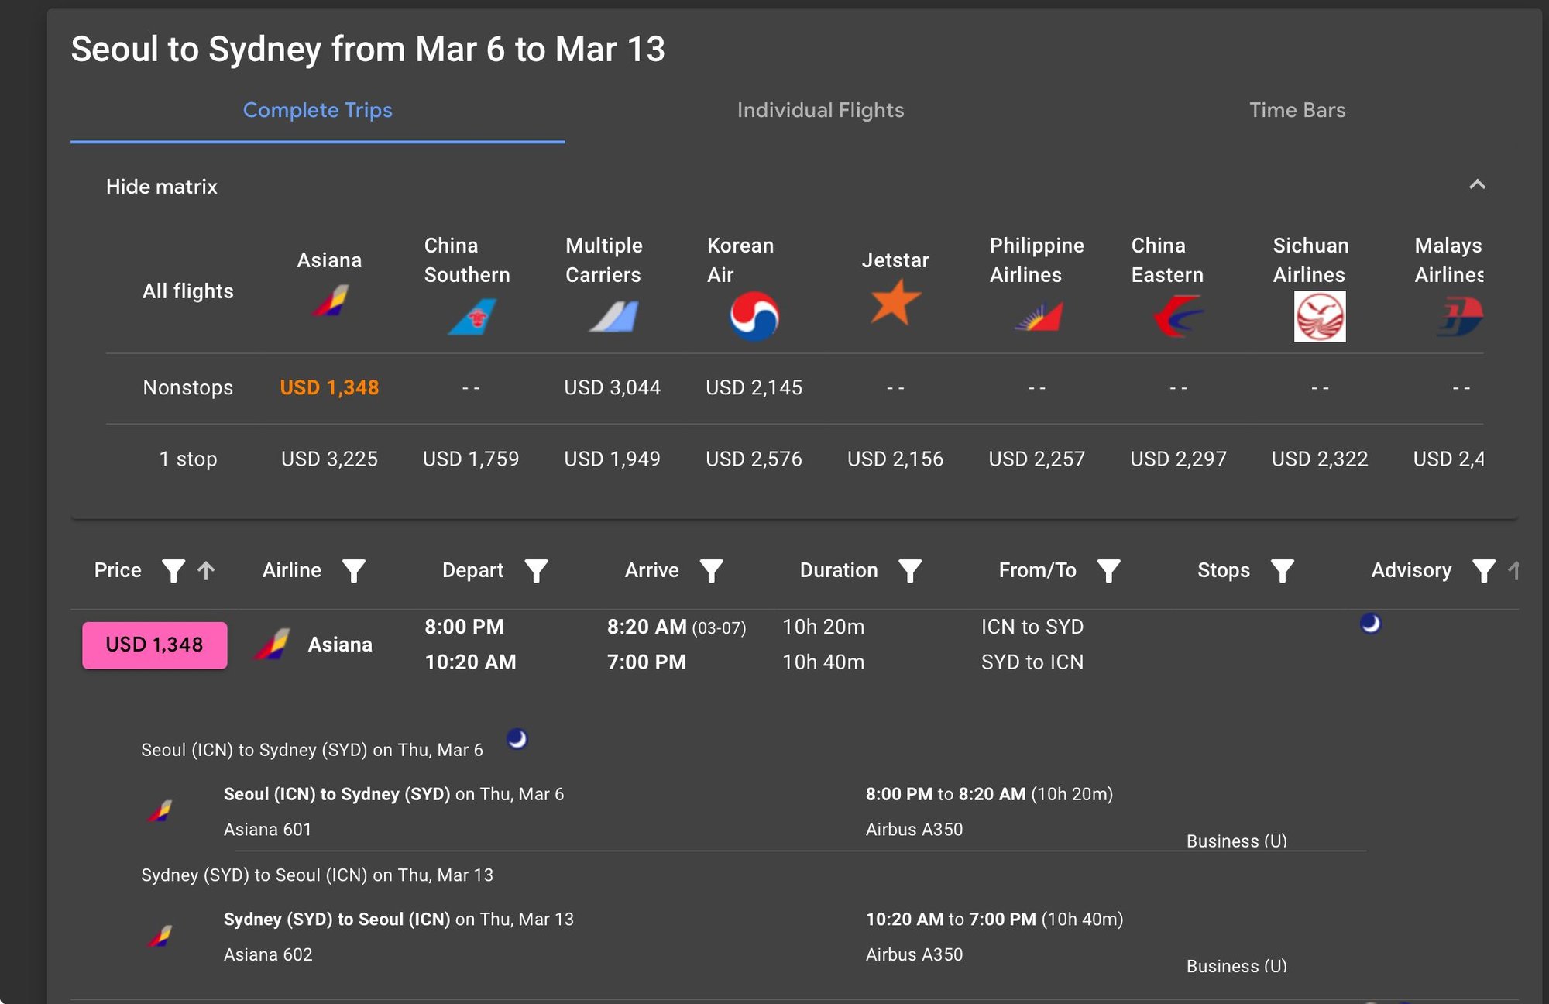Viewport: 1549px width, 1004px height.
Task: Open the Price filter funnel
Action: click(173, 571)
